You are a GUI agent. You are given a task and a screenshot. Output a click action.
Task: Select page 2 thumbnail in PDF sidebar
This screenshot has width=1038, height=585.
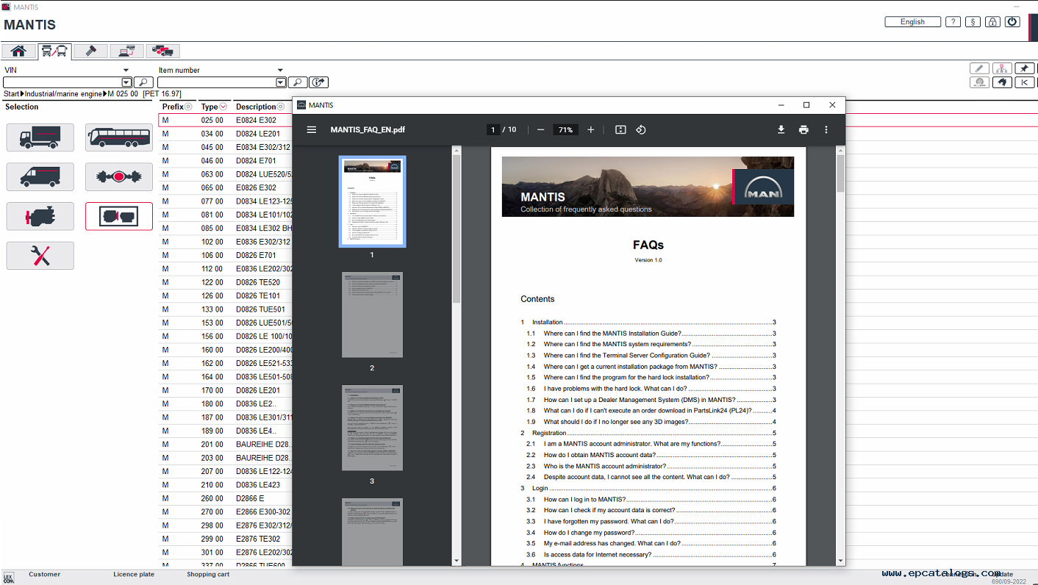(372, 315)
